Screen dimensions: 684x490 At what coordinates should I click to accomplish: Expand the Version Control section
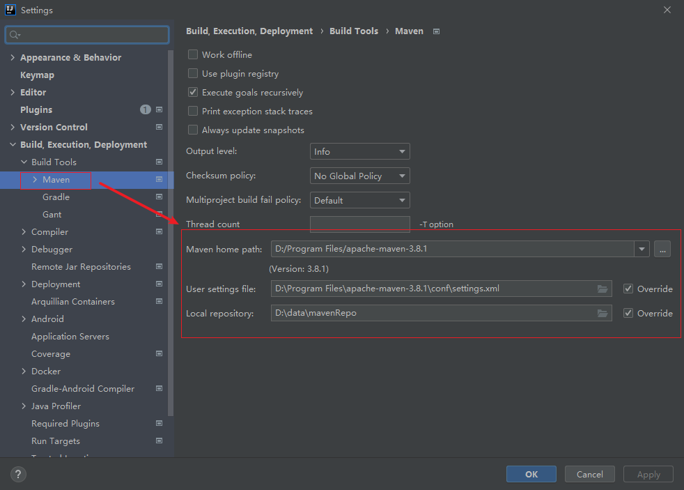tap(13, 127)
